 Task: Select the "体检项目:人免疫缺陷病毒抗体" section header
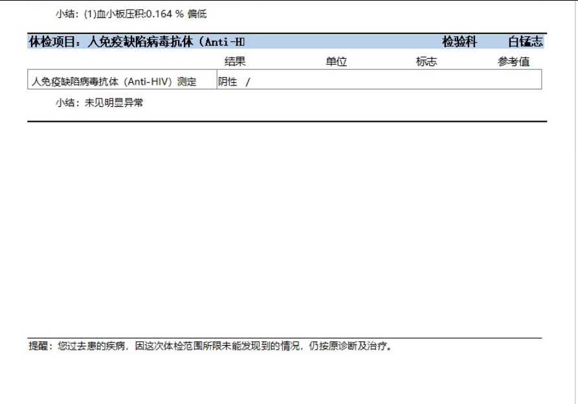point(137,42)
